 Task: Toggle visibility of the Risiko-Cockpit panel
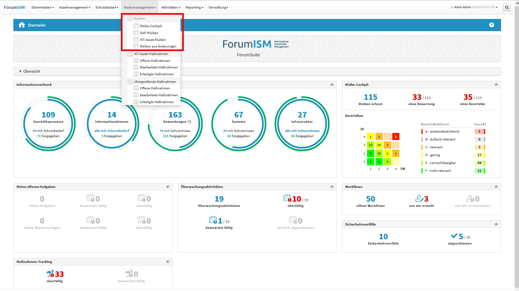pyautogui.click(x=496, y=85)
